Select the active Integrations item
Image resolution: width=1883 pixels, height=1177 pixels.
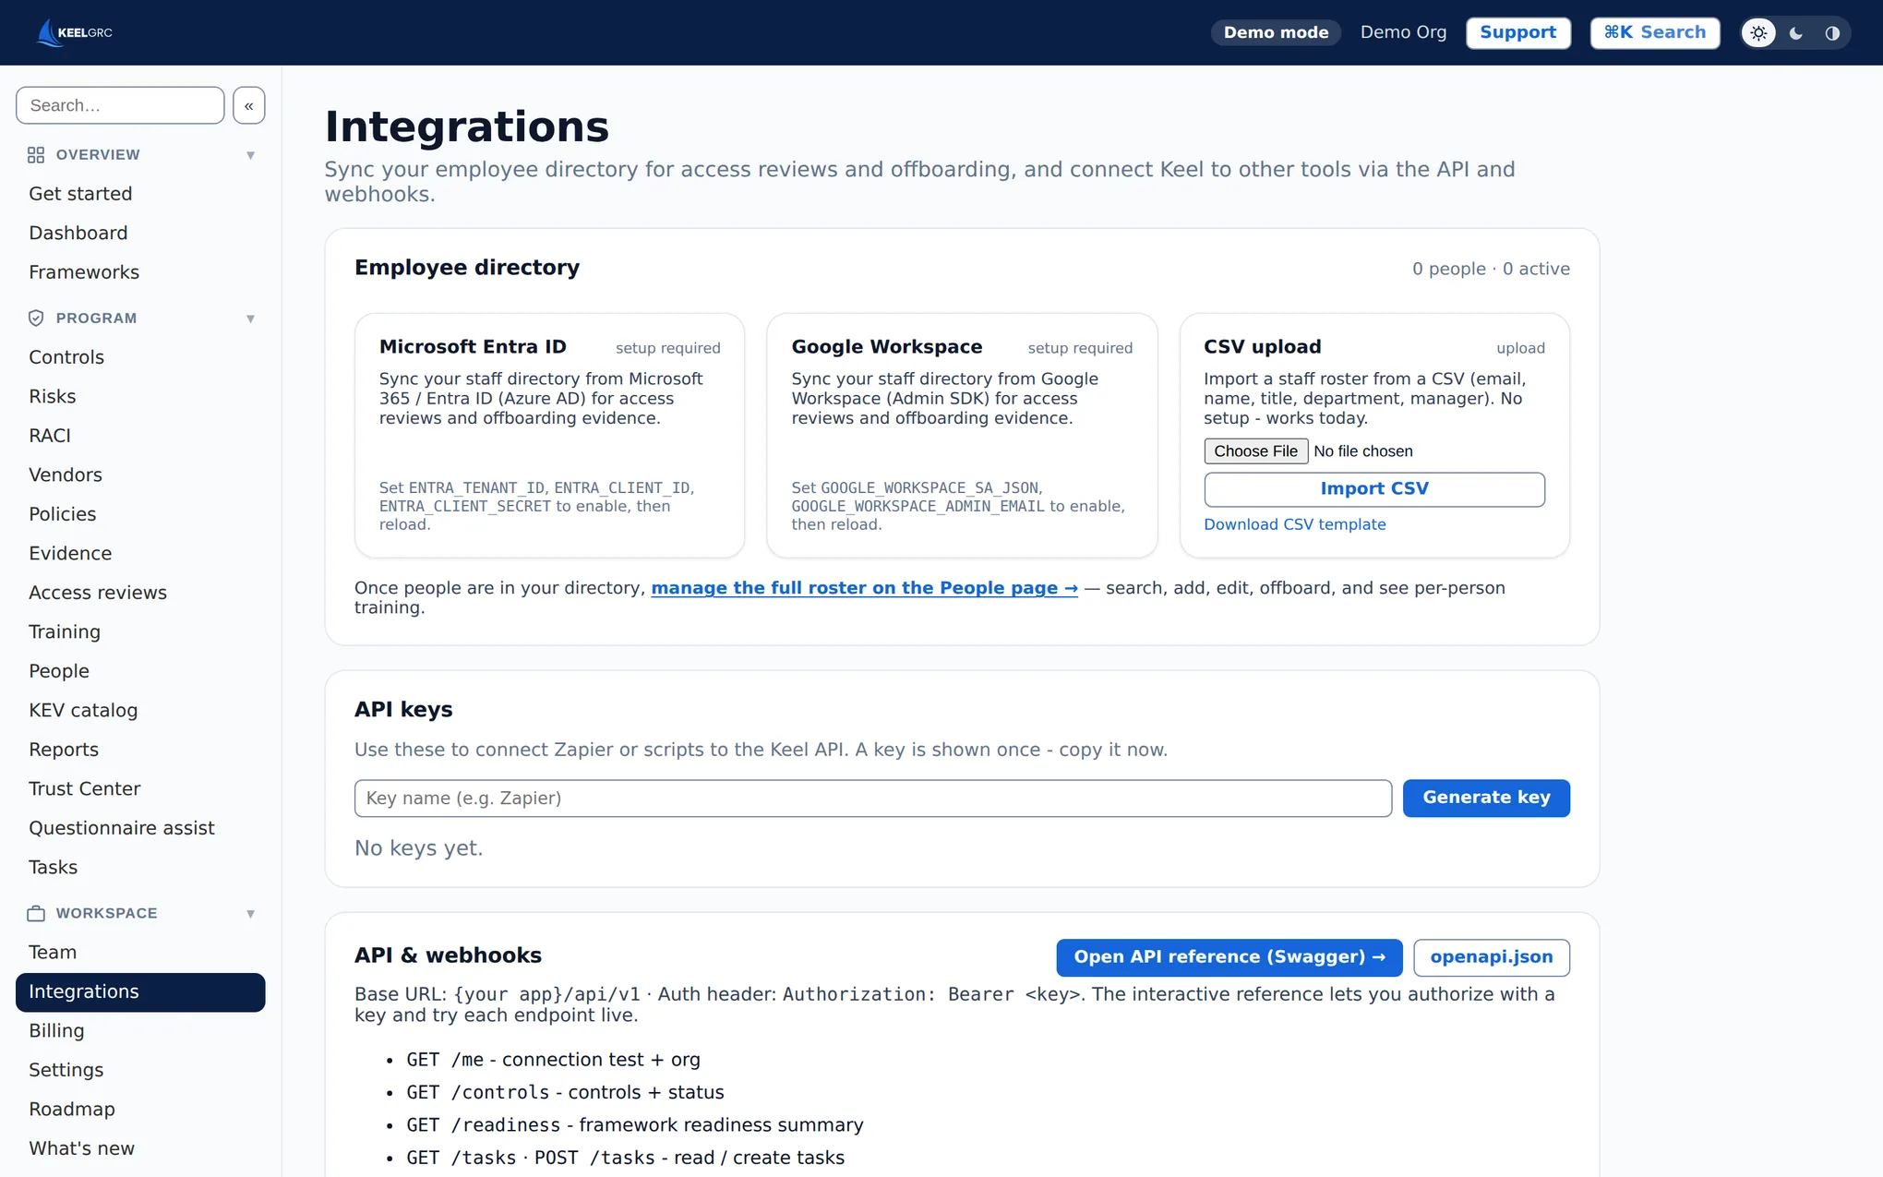(140, 992)
